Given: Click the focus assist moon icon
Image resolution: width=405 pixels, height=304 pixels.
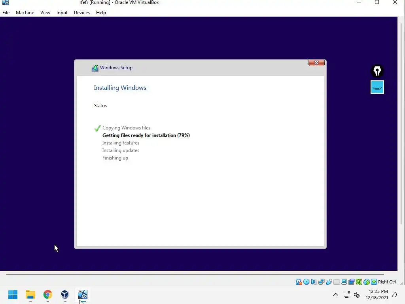Looking at the screenshot, I should click(394, 294).
